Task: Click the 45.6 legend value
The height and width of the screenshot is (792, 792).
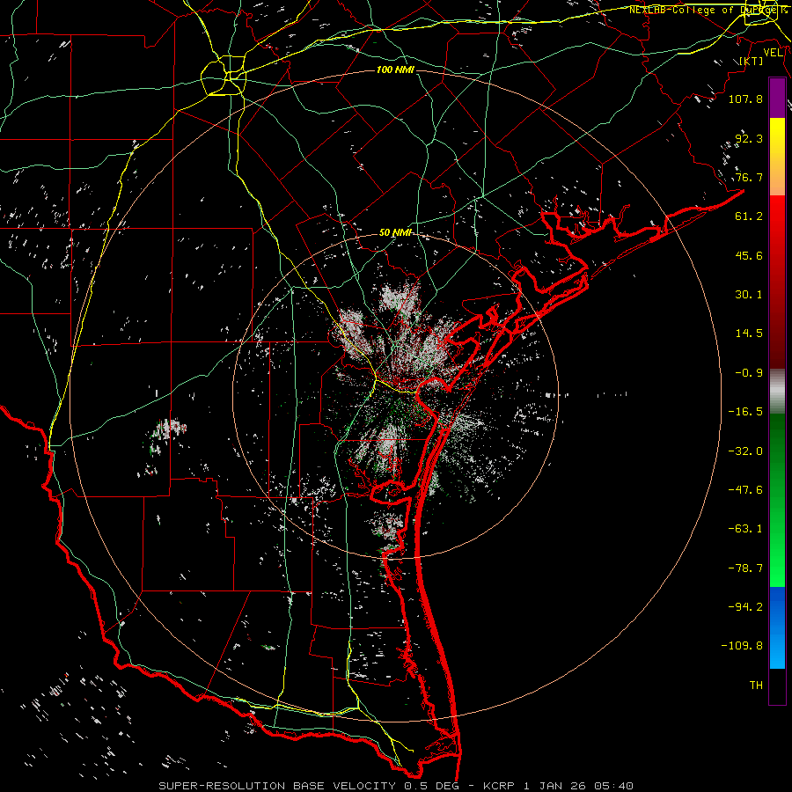Action: coord(749,255)
